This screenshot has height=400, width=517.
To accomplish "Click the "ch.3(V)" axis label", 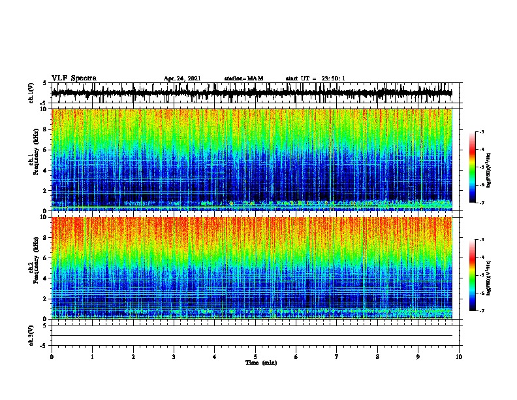I will click(x=31, y=335).
